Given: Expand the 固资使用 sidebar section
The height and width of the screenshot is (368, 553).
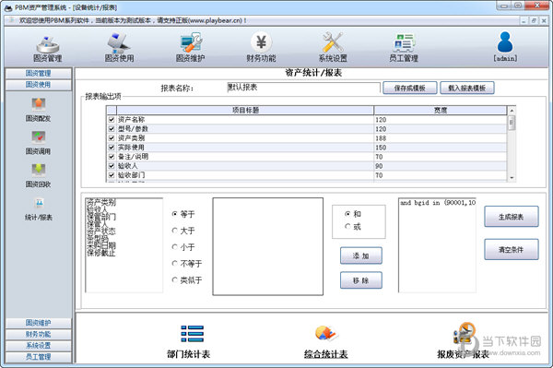Looking at the screenshot, I should pos(39,85).
